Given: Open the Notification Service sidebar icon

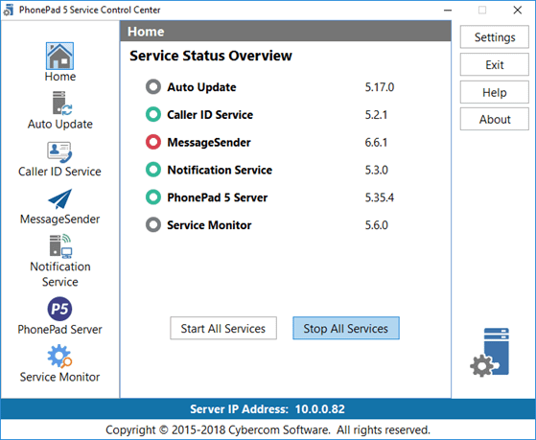Looking at the screenshot, I should (60, 245).
